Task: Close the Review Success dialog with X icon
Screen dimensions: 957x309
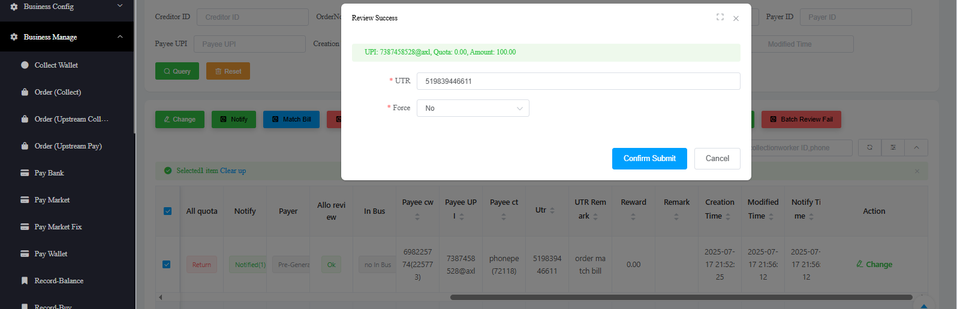Action: [x=736, y=19]
